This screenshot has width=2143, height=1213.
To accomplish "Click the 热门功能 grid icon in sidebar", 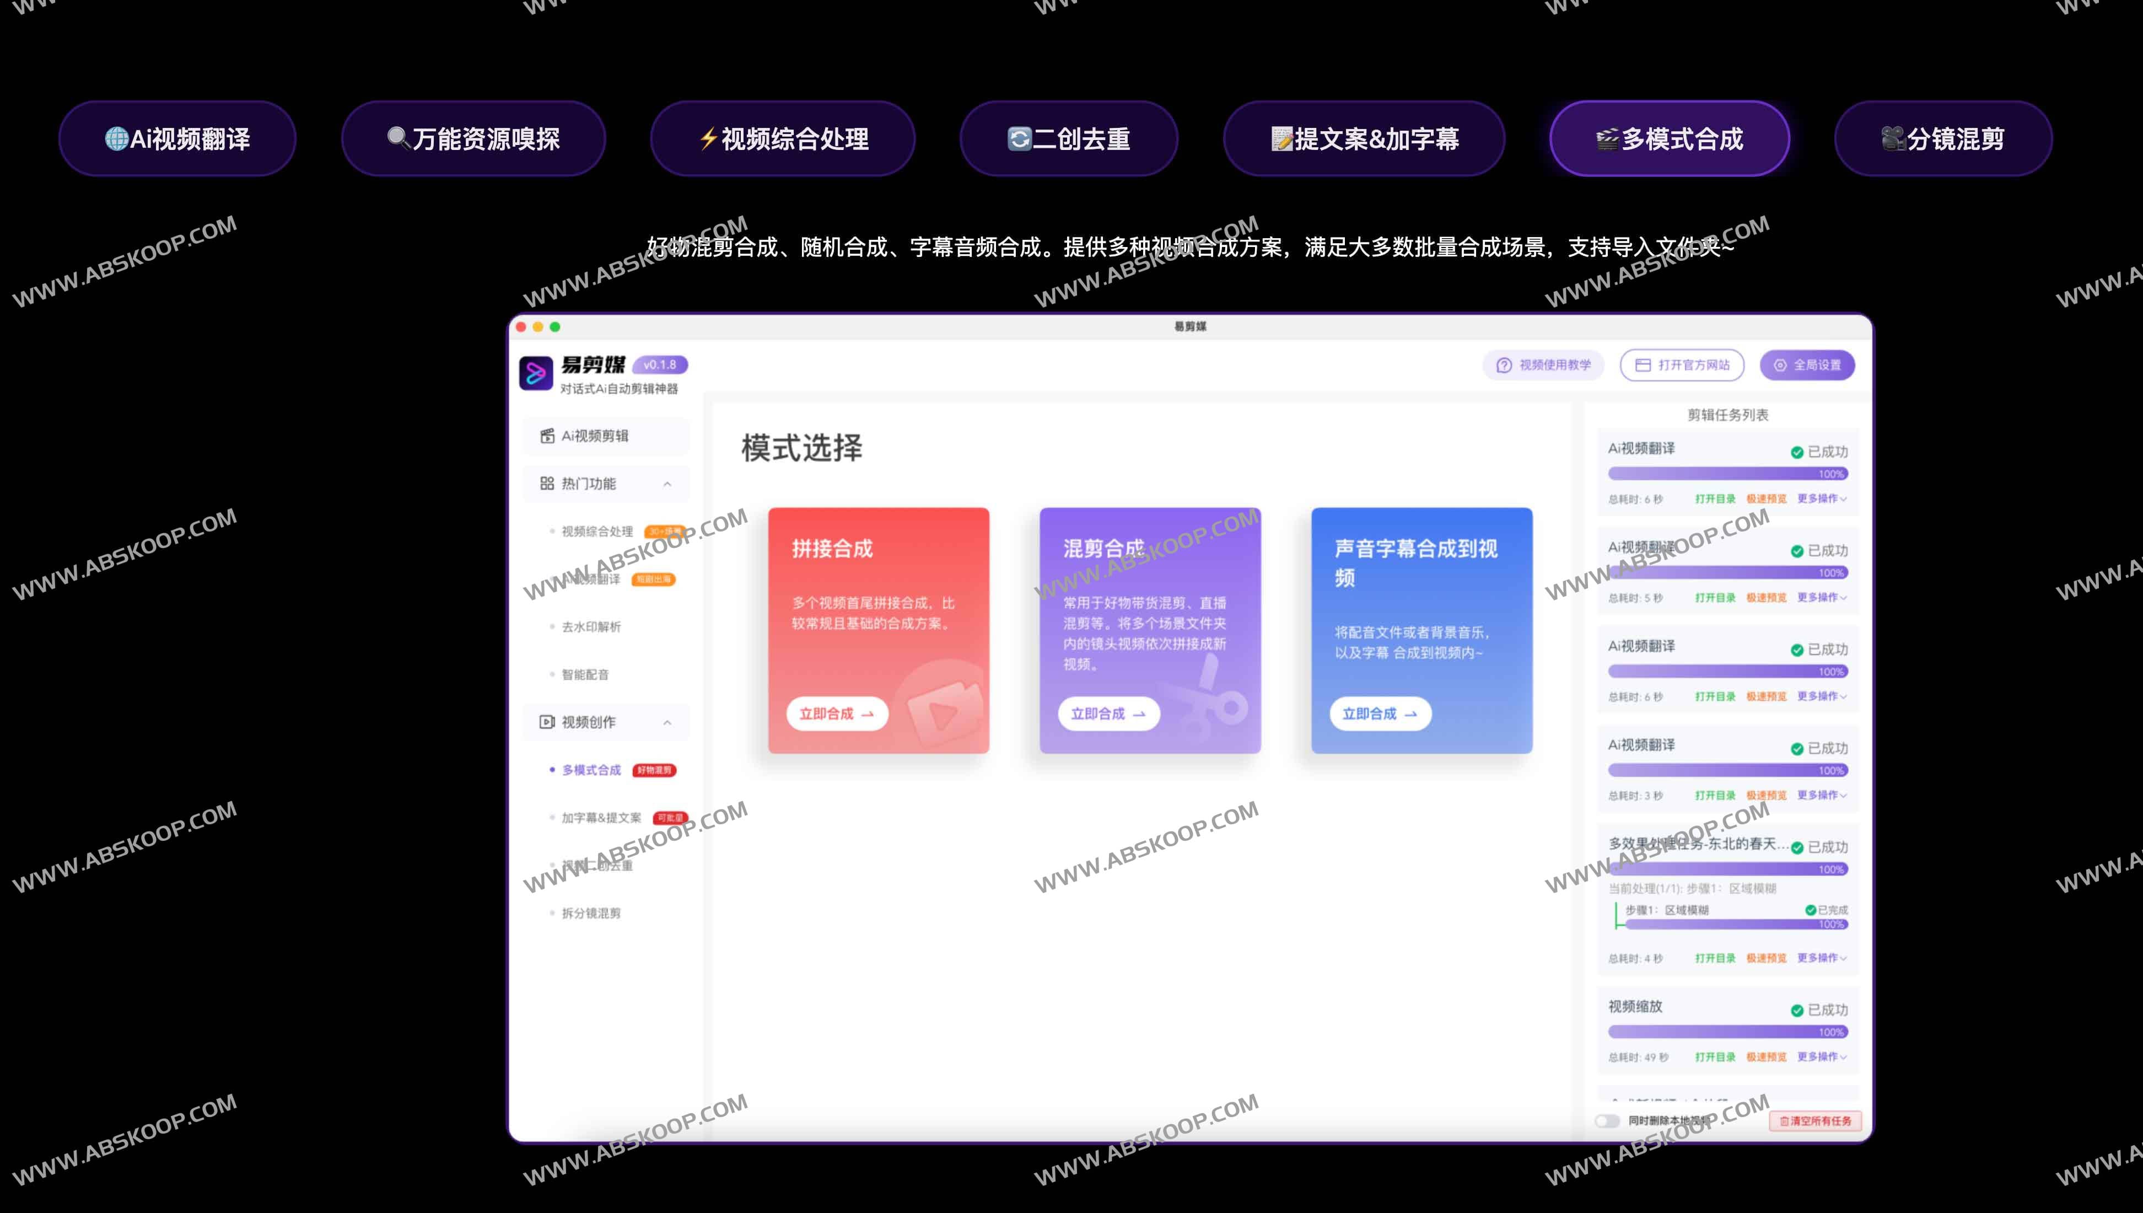I will [547, 484].
